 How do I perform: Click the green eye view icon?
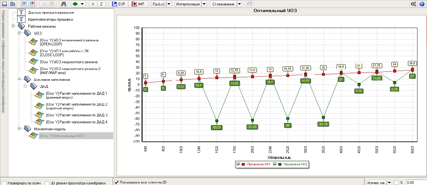coord(75,4)
